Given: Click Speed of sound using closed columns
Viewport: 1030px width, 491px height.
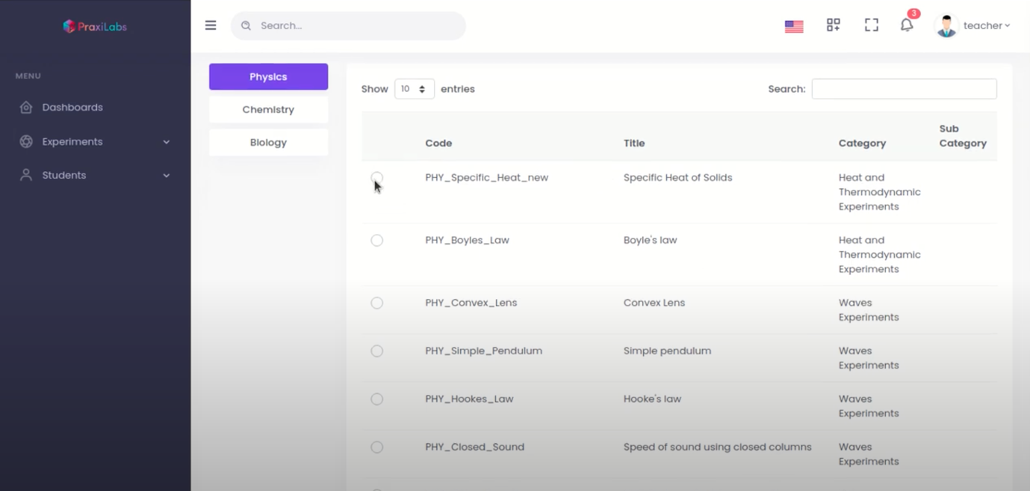Looking at the screenshot, I should tap(717, 447).
